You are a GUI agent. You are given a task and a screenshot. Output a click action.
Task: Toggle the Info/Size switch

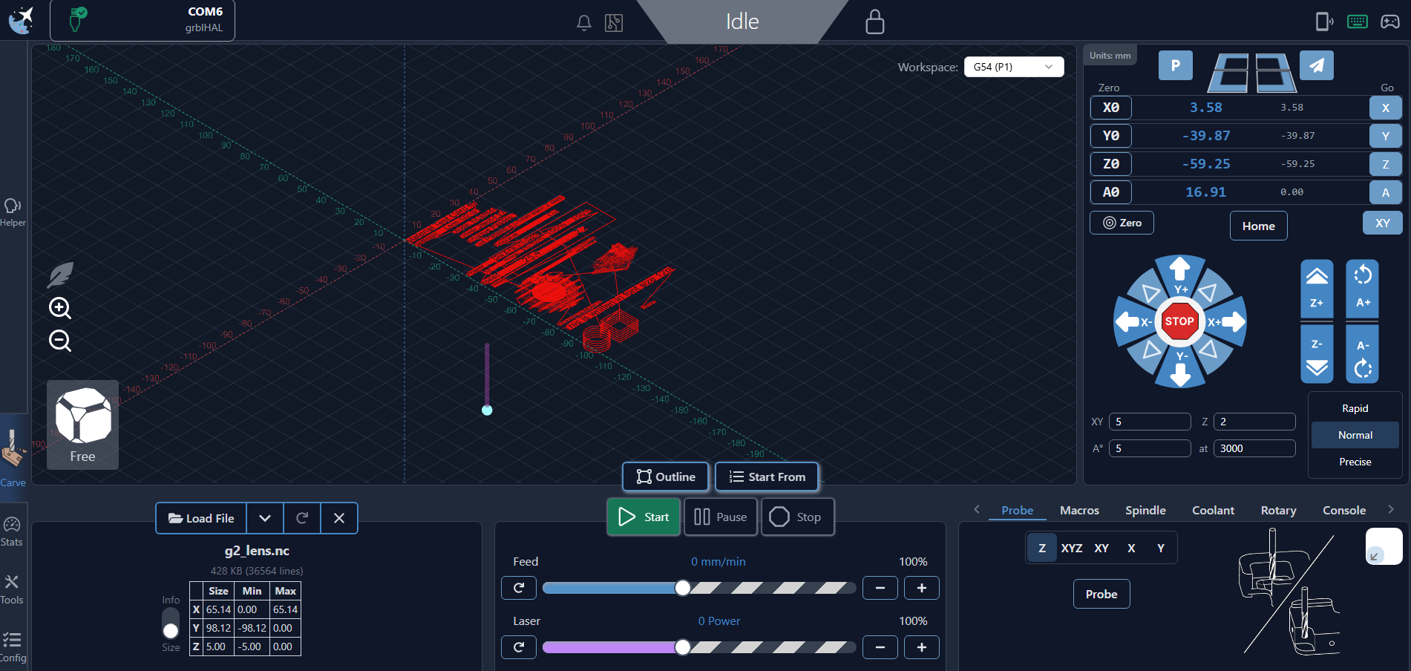tap(171, 623)
